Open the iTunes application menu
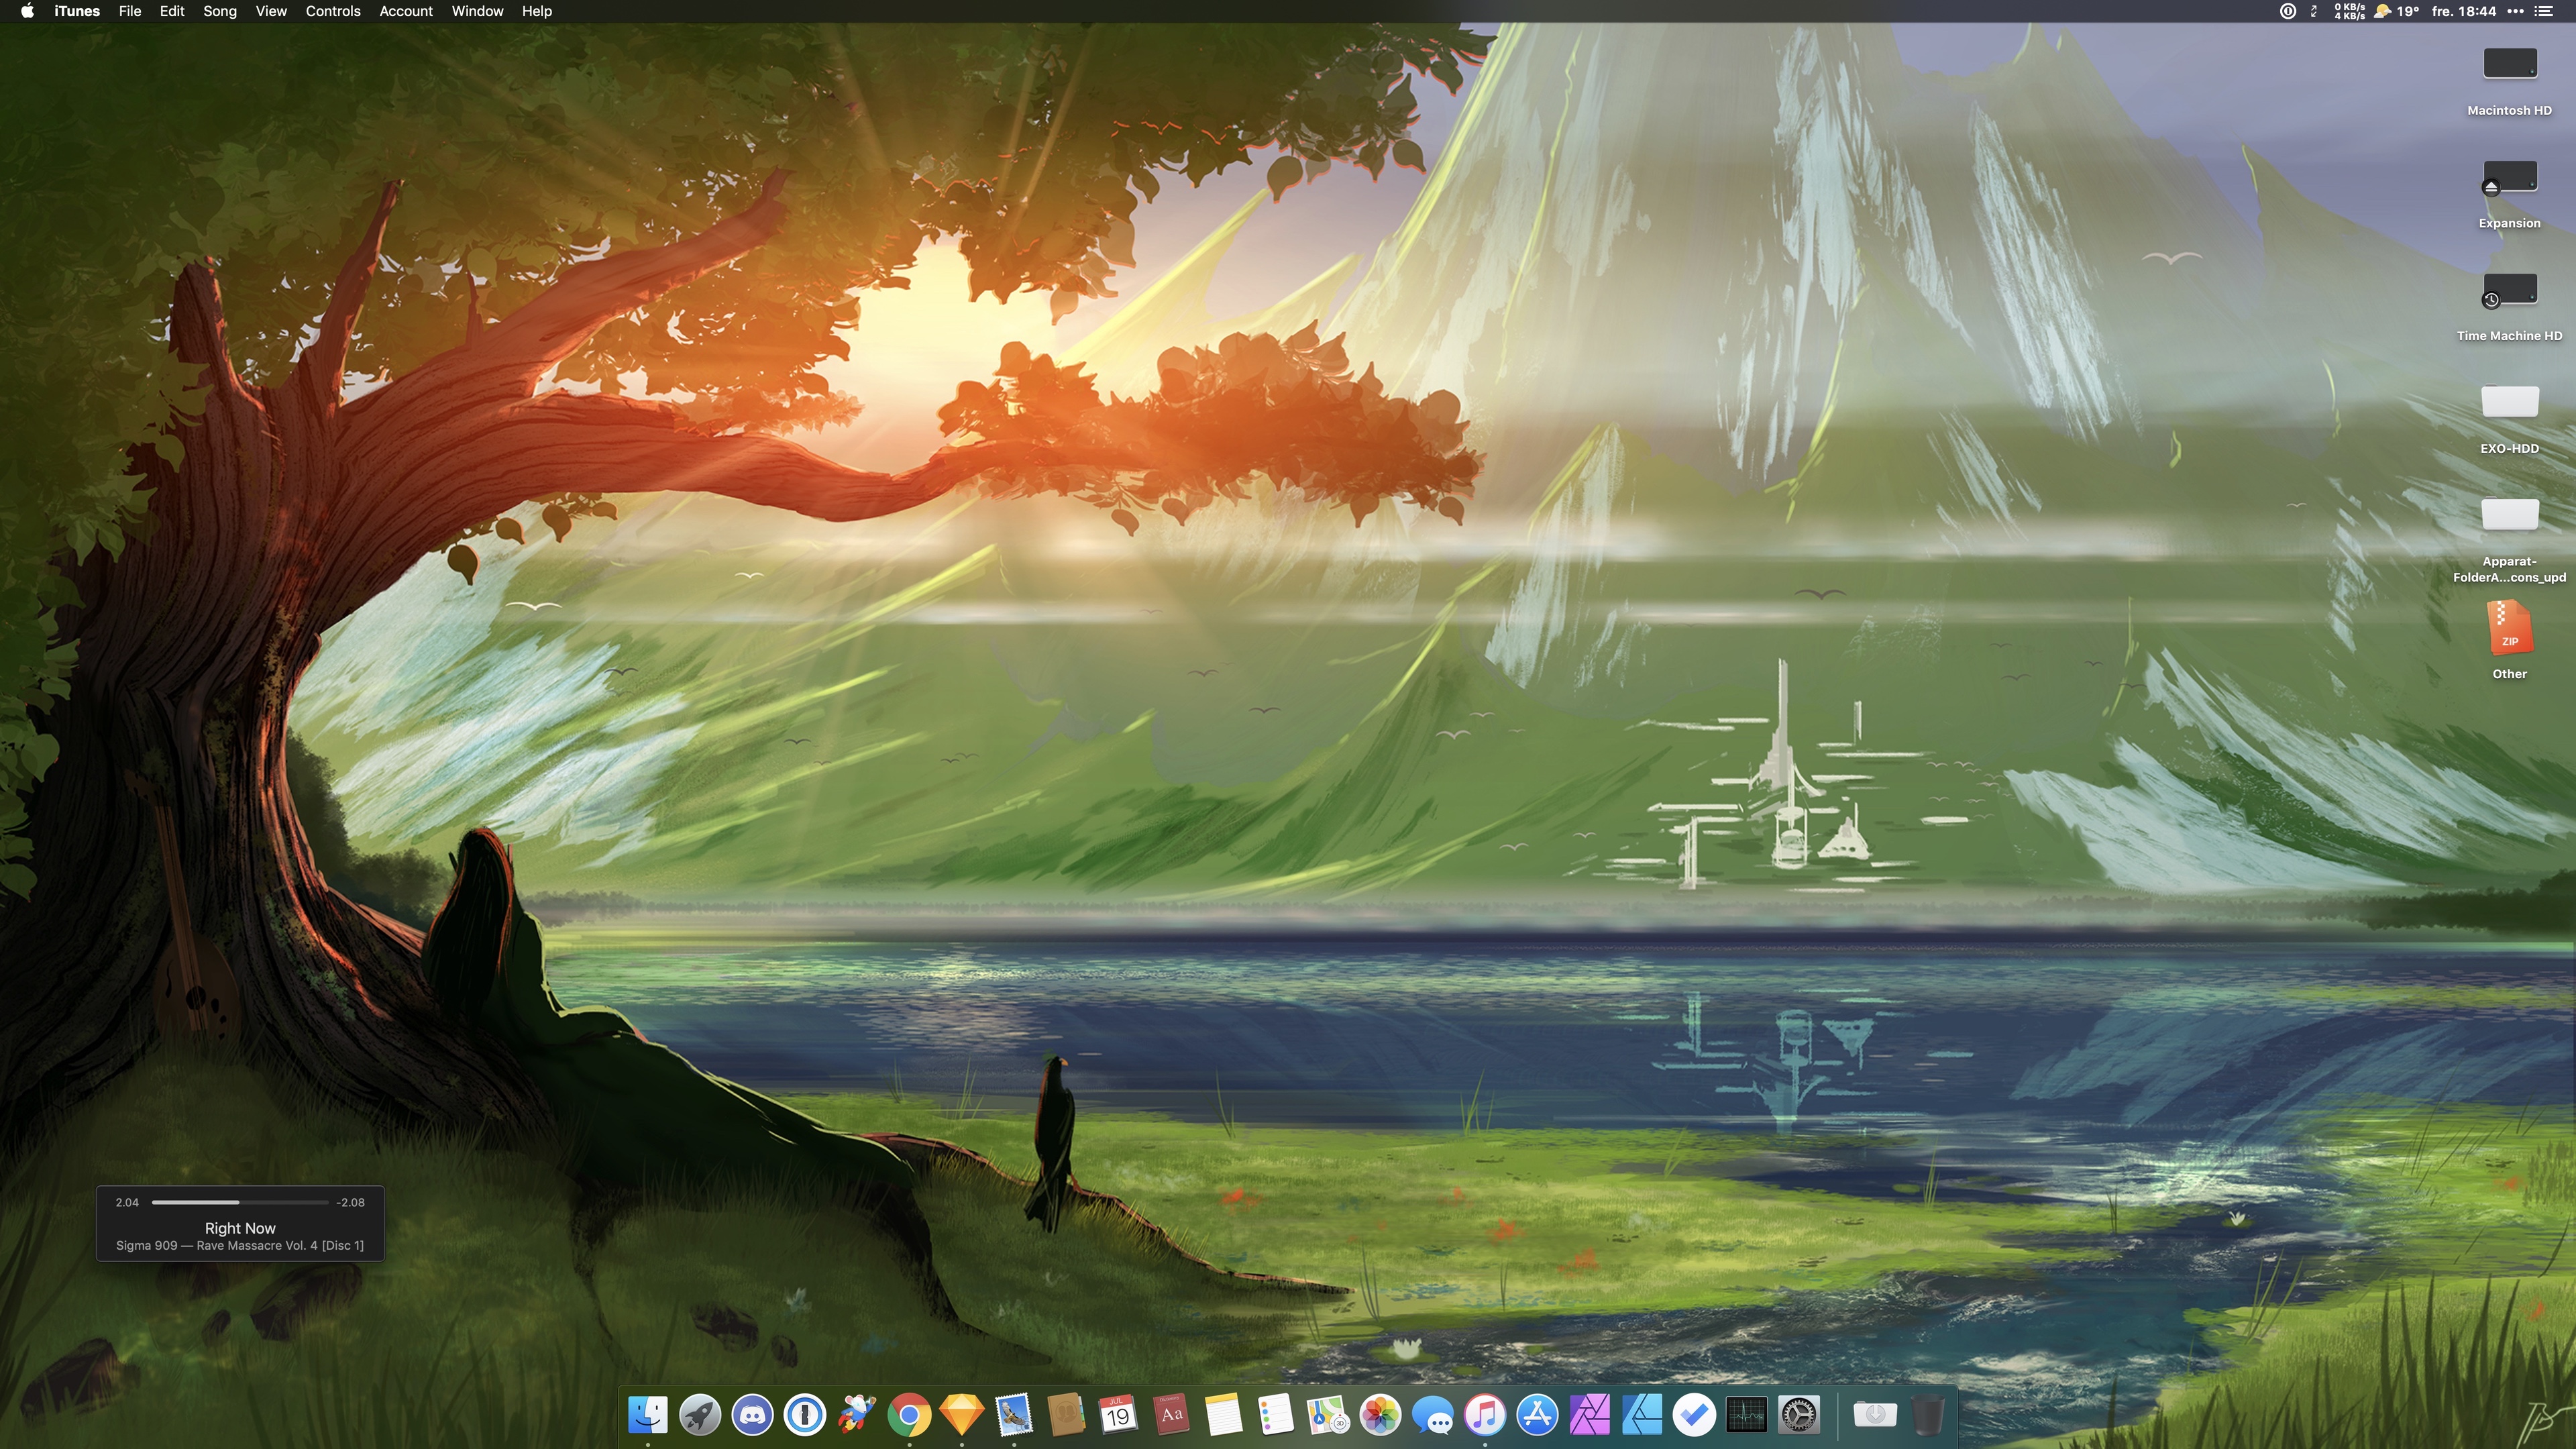The width and height of the screenshot is (2576, 1449). click(77, 11)
